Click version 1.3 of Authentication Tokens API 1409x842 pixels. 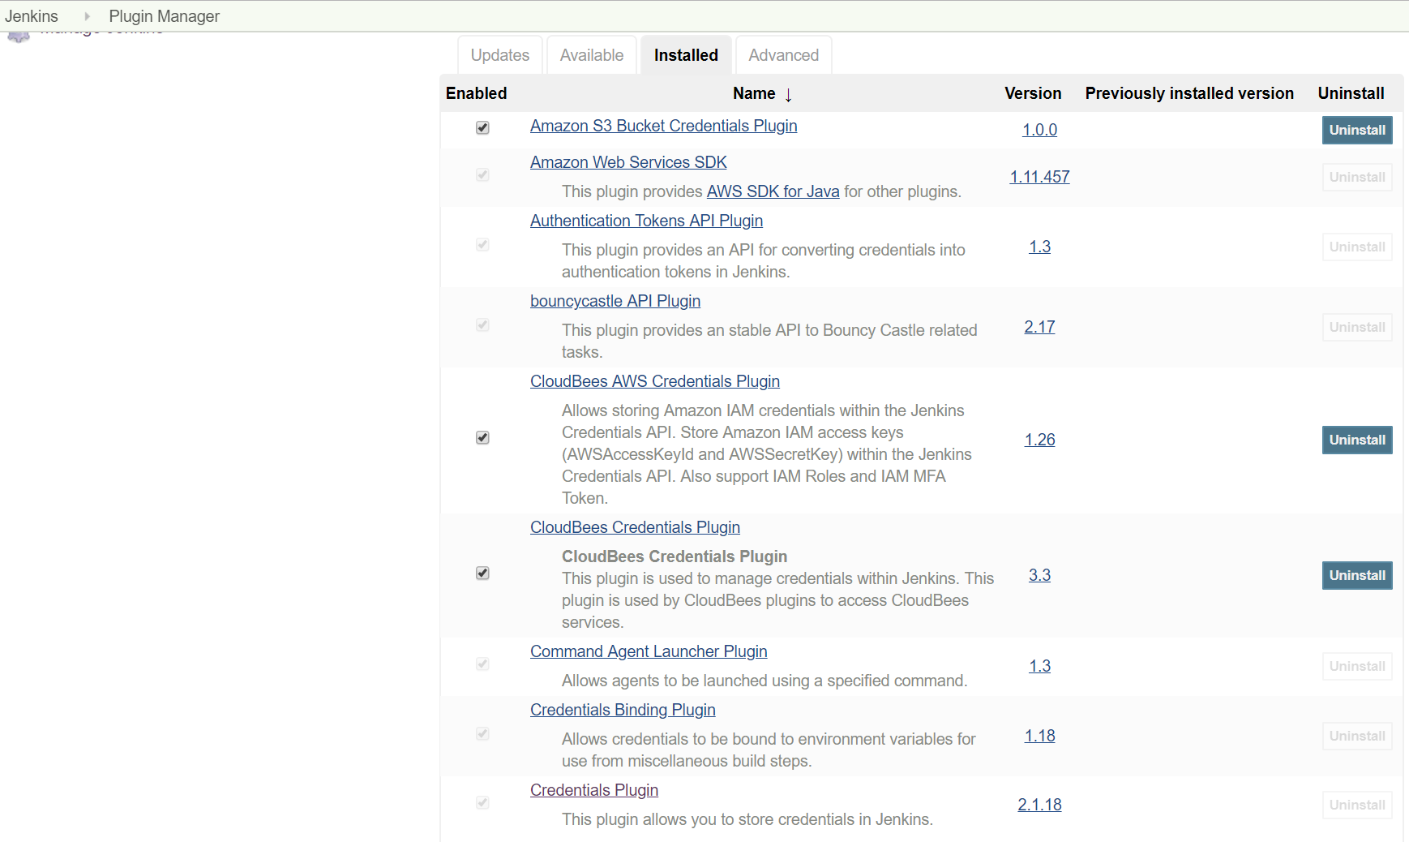(x=1039, y=247)
